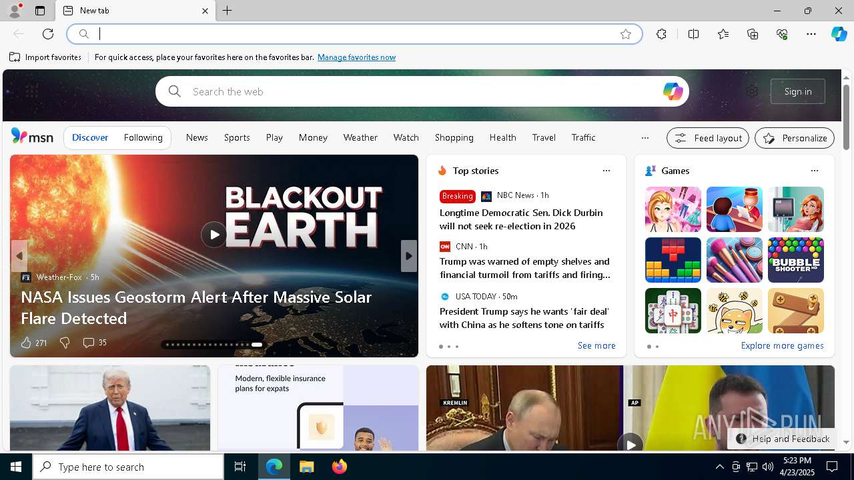
Task: Open the Shopping category
Action: 454,137
